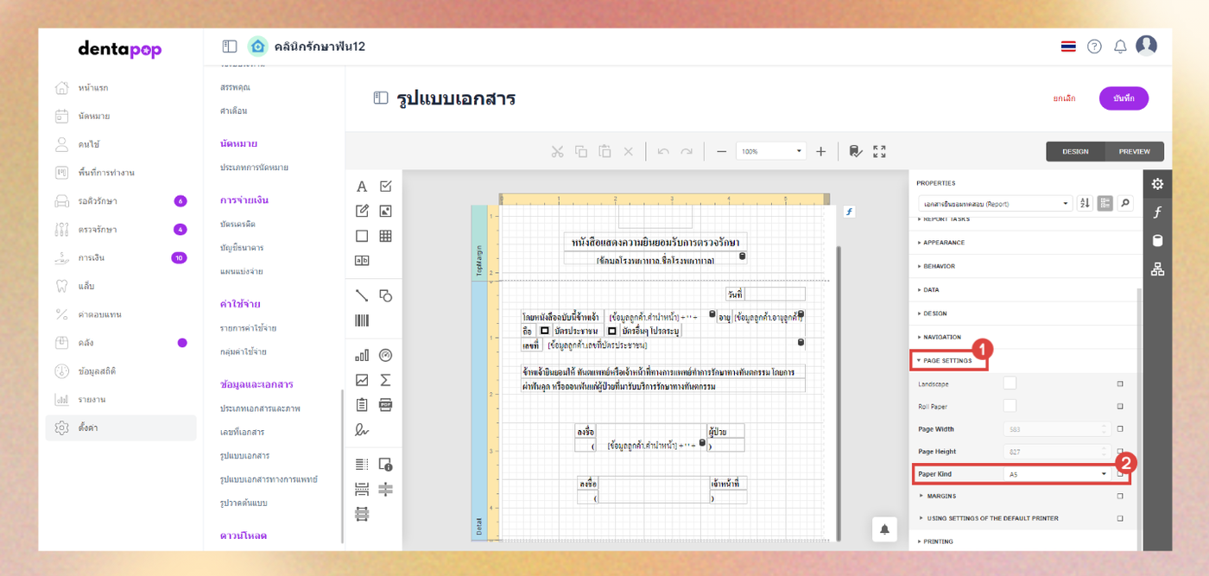This screenshot has height=576, width=1209.
Task: Select the Gauge tool
Action: pyautogui.click(x=386, y=355)
